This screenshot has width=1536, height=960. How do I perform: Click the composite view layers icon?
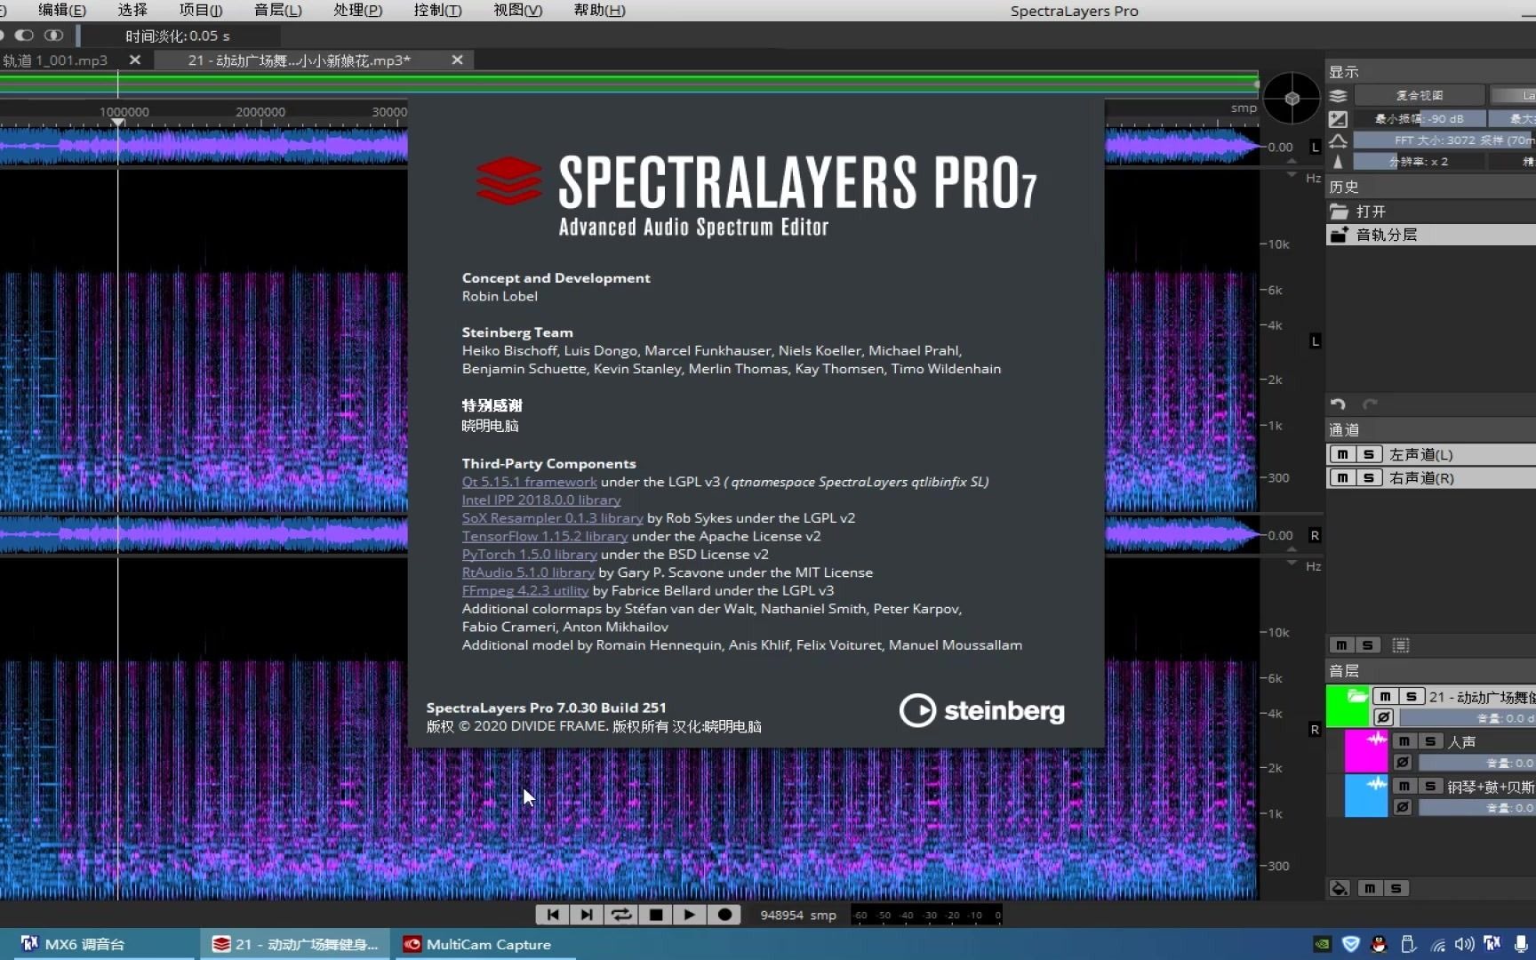[1338, 95]
